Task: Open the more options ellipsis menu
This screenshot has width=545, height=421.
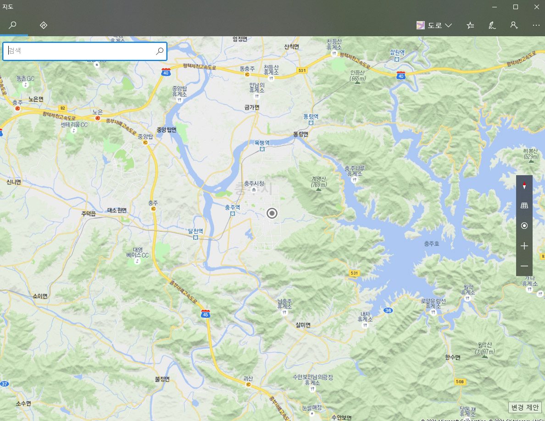Action: [536, 25]
